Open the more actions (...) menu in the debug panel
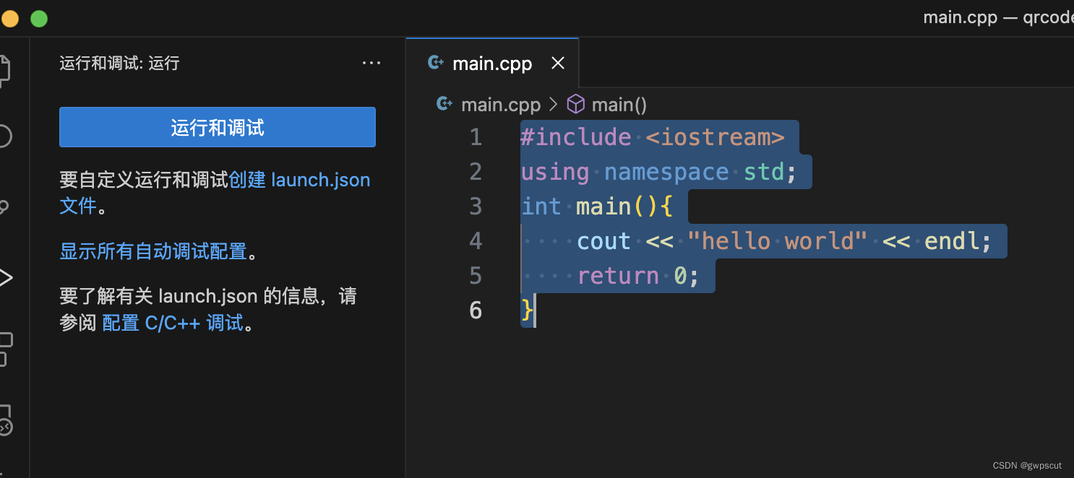Viewport: 1074px width, 478px height. [371, 63]
